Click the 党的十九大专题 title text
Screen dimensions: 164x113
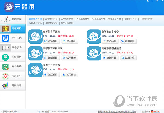[51, 65]
